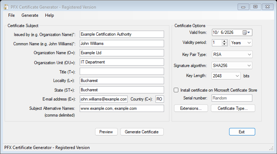Open the Signature algorithm dropdown

click(232, 66)
